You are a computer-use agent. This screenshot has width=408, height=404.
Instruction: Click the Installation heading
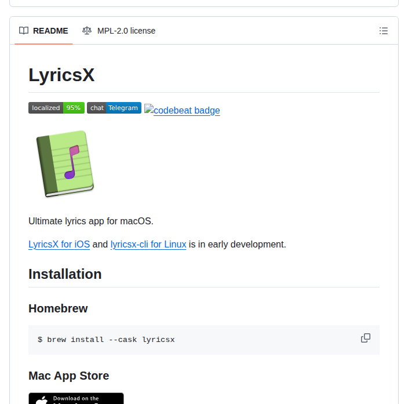click(65, 274)
